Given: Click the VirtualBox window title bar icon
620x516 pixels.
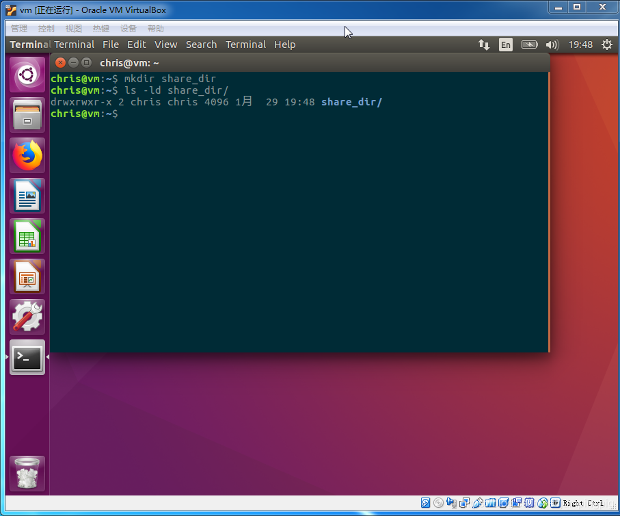Looking at the screenshot, I should [11, 10].
